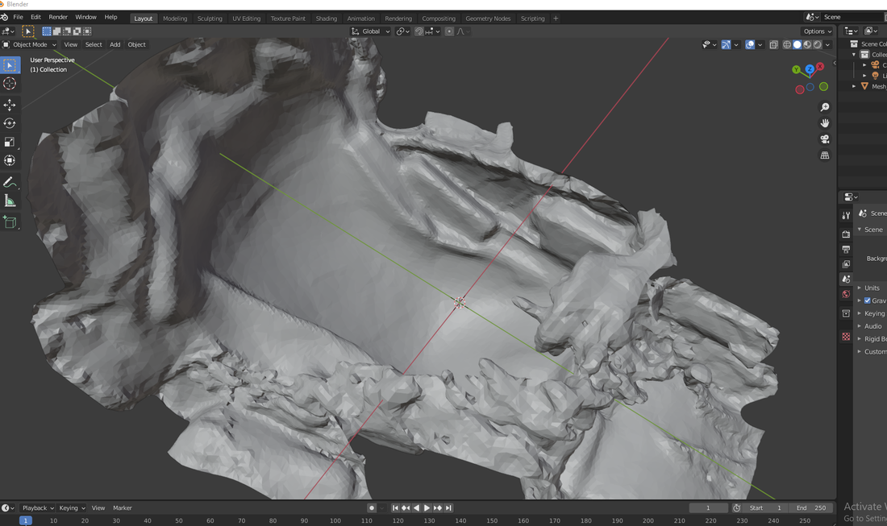887x526 pixels.
Task: Select the Add Cube tool
Action: tap(10, 222)
